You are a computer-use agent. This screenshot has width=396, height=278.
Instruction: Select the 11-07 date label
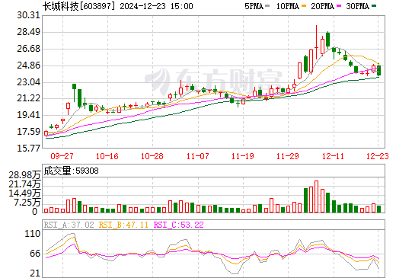(x=198, y=156)
